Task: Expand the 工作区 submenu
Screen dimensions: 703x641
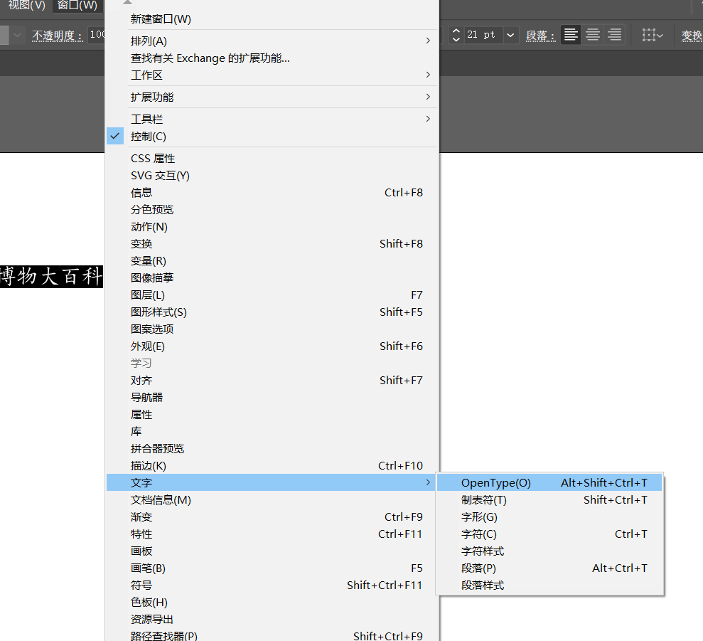Action: click(x=272, y=75)
